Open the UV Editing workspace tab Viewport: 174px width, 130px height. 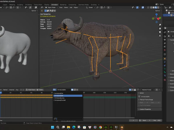click(28, 5)
